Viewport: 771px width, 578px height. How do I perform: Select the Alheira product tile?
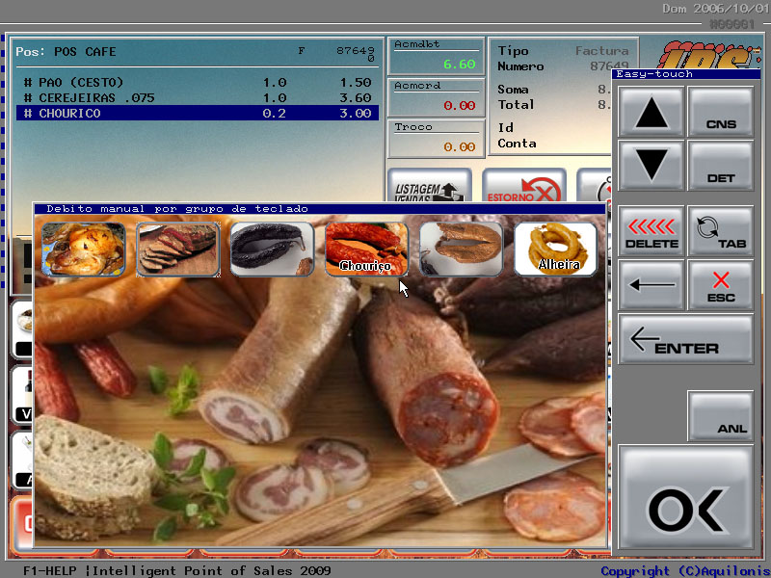click(x=555, y=250)
